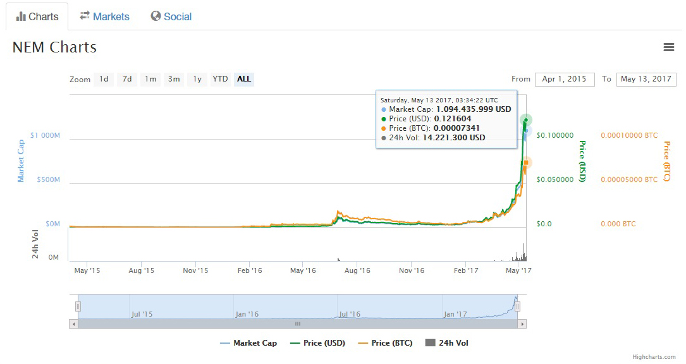Select the Charts tab
The height and width of the screenshot is (364, 686).
(37, 16)
